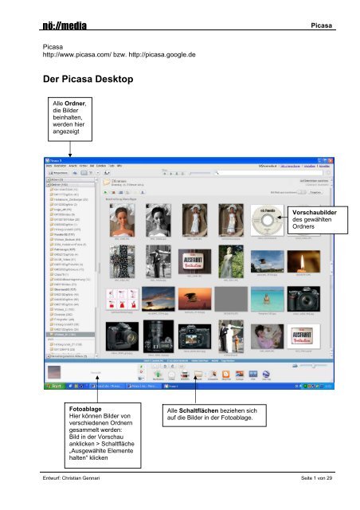Click the Film movie maker icon

point(253,374)
